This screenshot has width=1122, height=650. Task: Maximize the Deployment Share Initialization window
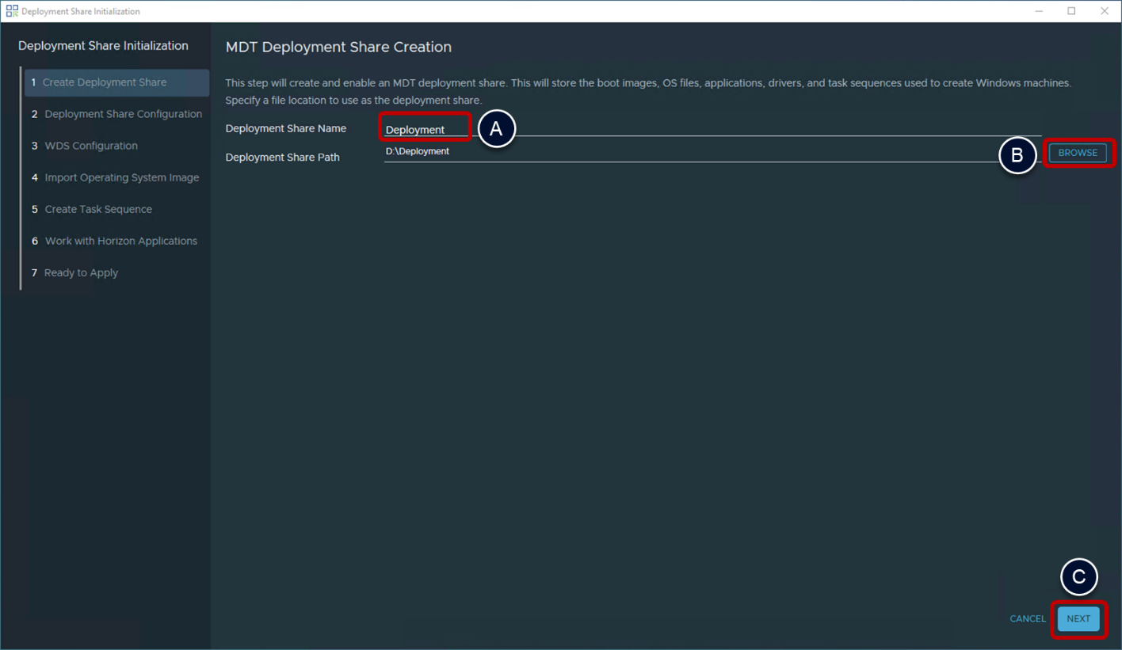click(1071, 11)
